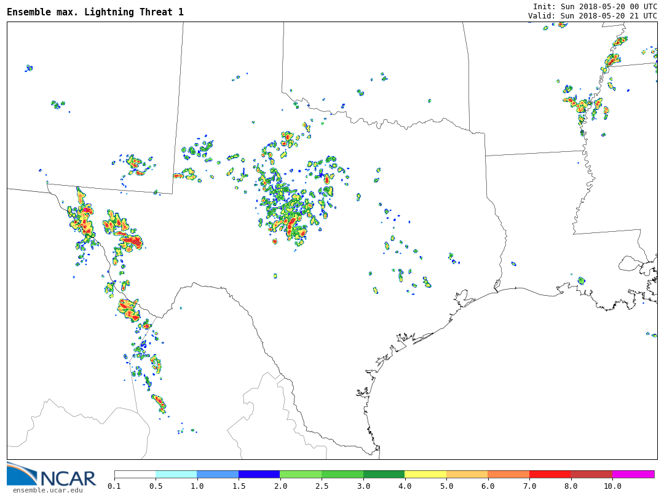Click the 10.0 label on the color scale
The width and height of the screenshot is (664, 498).
[612, 486]
